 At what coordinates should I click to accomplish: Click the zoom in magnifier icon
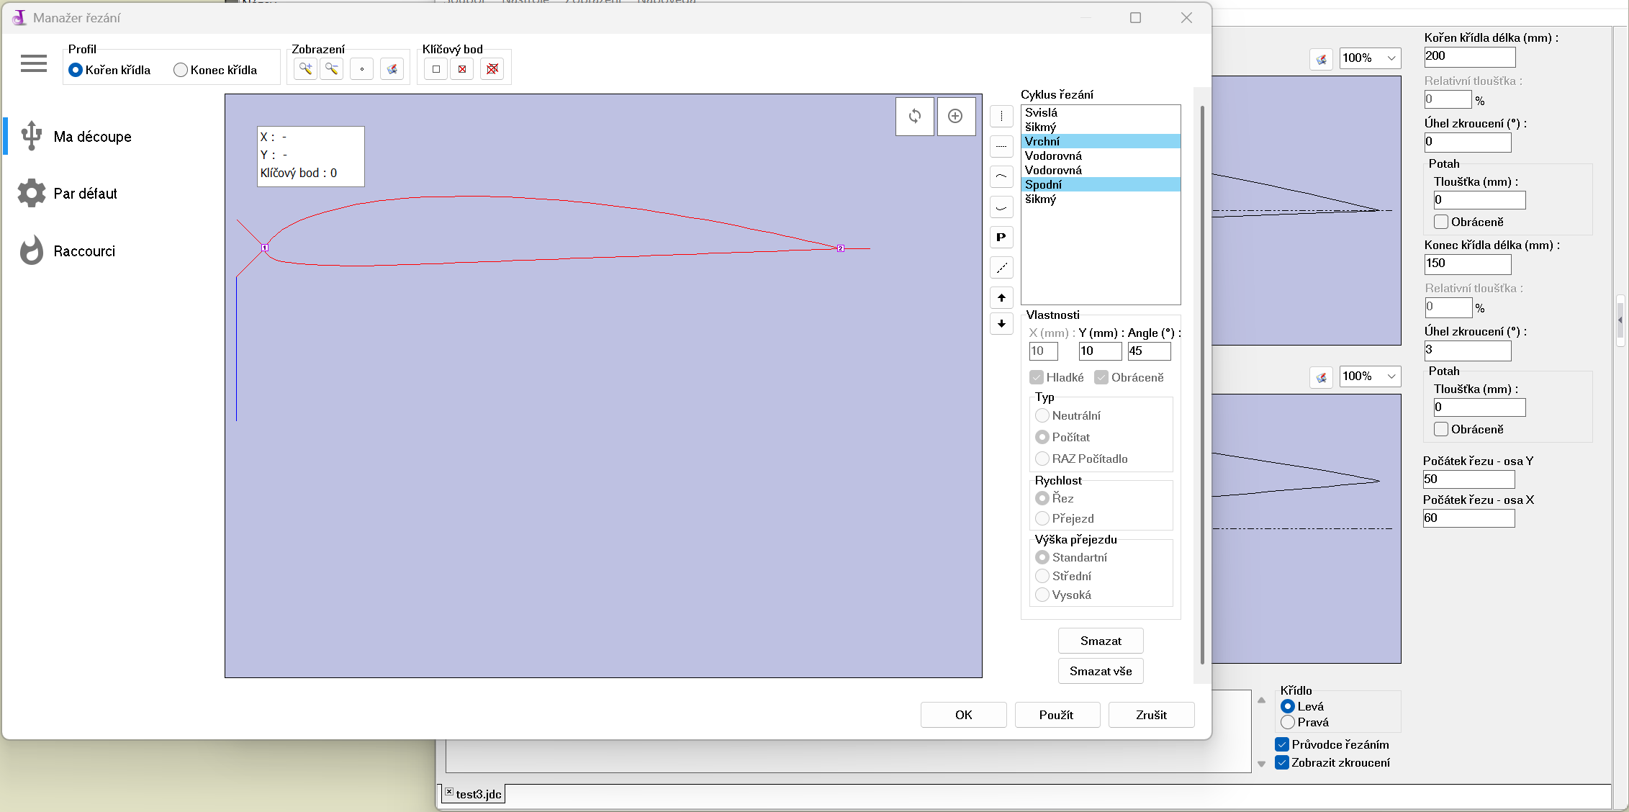coord(306,69)
